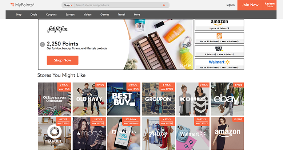Expand the Shop search category dropdown
This screenshot has width=283, height=152.
tap(68, 5)
